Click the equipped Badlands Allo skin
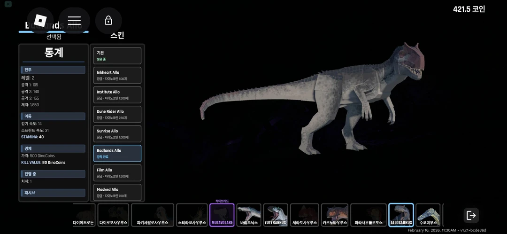The height and width of the screenshot is (234, 507). 117,153
